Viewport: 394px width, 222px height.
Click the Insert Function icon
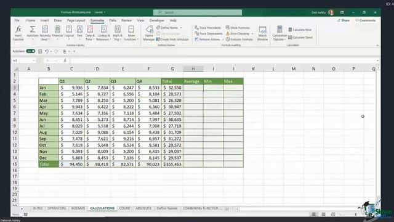click(x=18, y=33)
